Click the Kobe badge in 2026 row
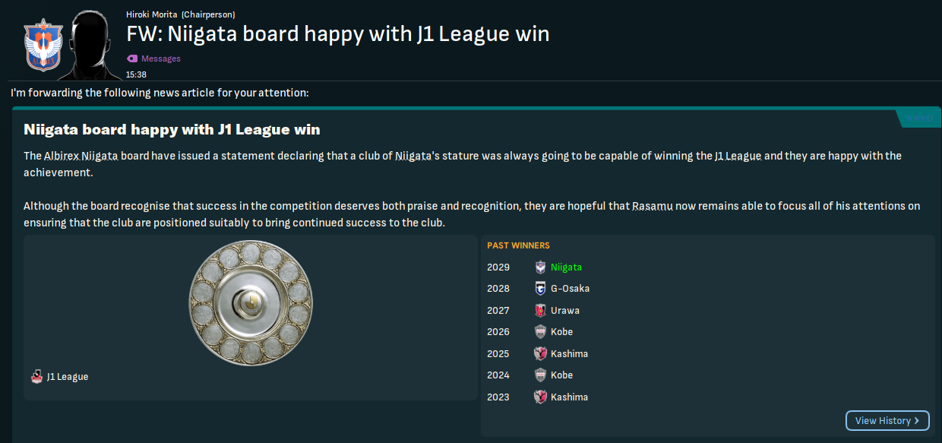942x443 pixels. (x=540, y=331)
